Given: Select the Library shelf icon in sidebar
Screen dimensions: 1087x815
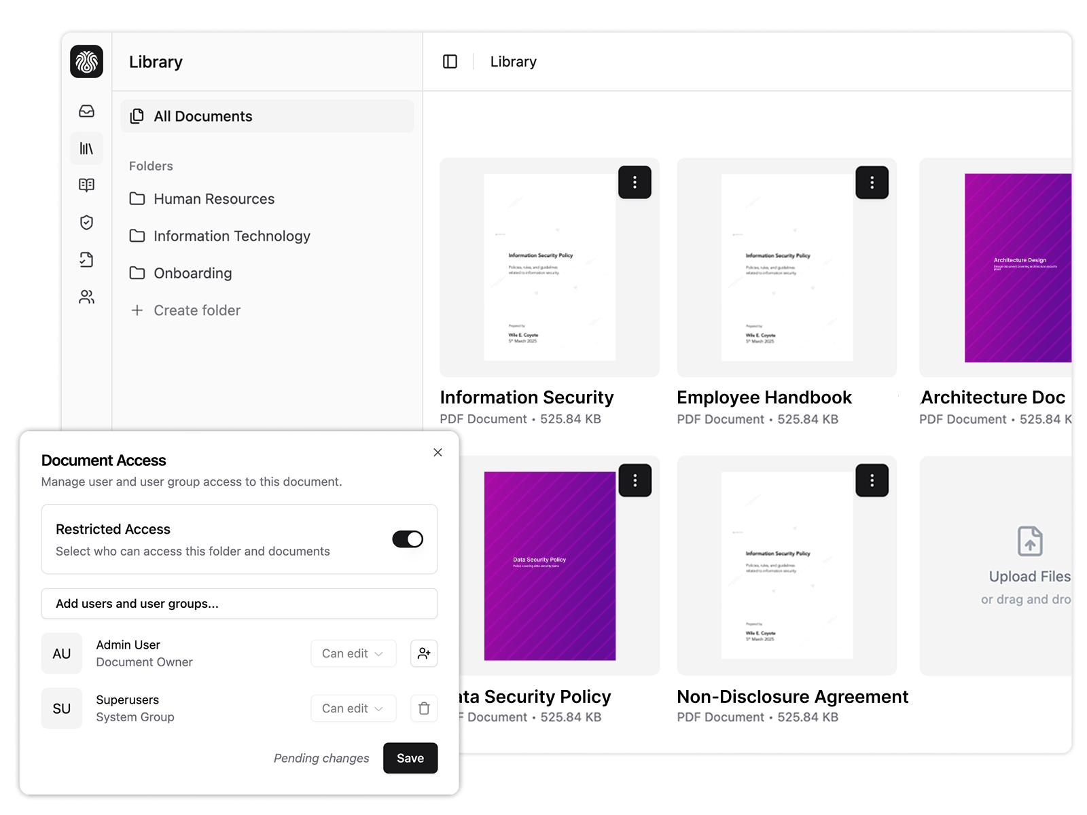Looking at the screenshot, I should [x=86, y=148].
